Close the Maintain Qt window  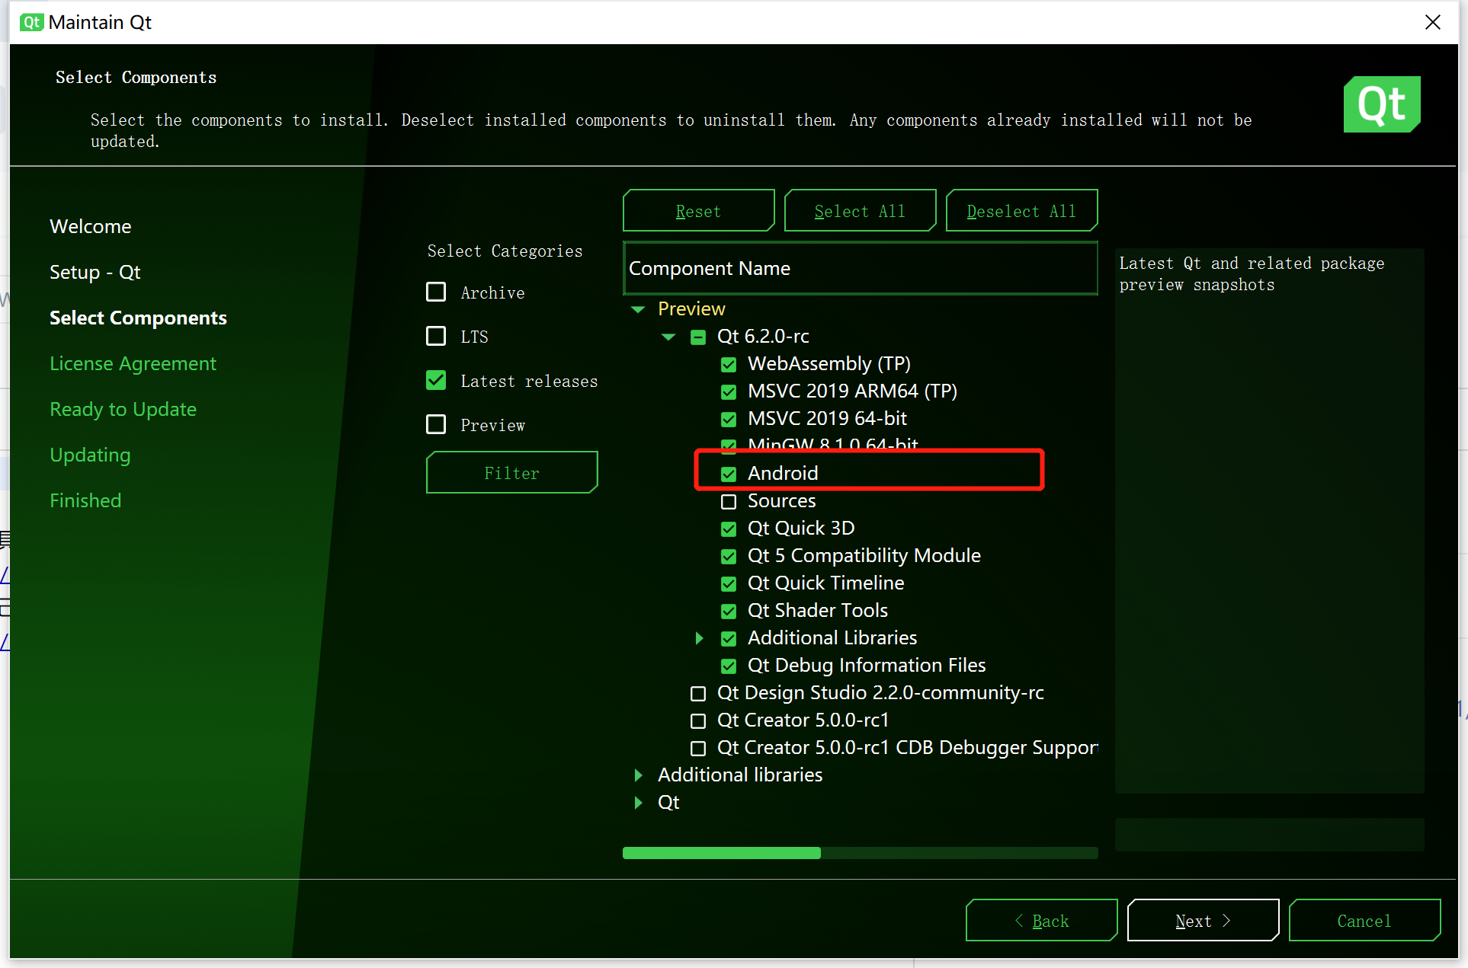click(x=1432, y=22)
